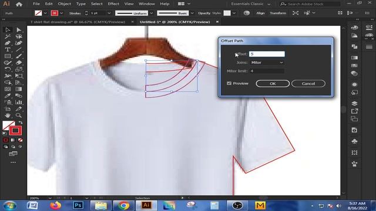
Task: Select the Selection tool arrow
Action: click(x=8, y=30)
